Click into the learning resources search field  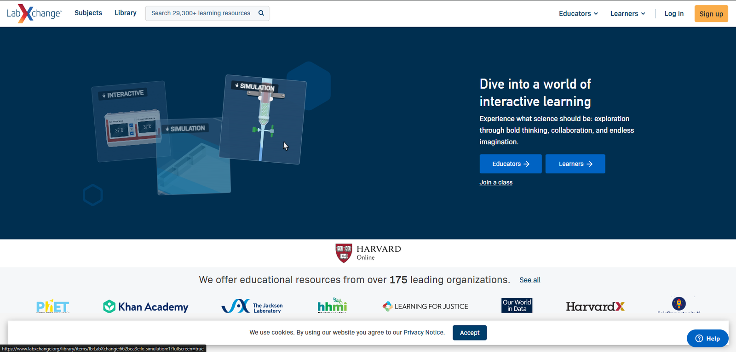(x=201, y=13)
